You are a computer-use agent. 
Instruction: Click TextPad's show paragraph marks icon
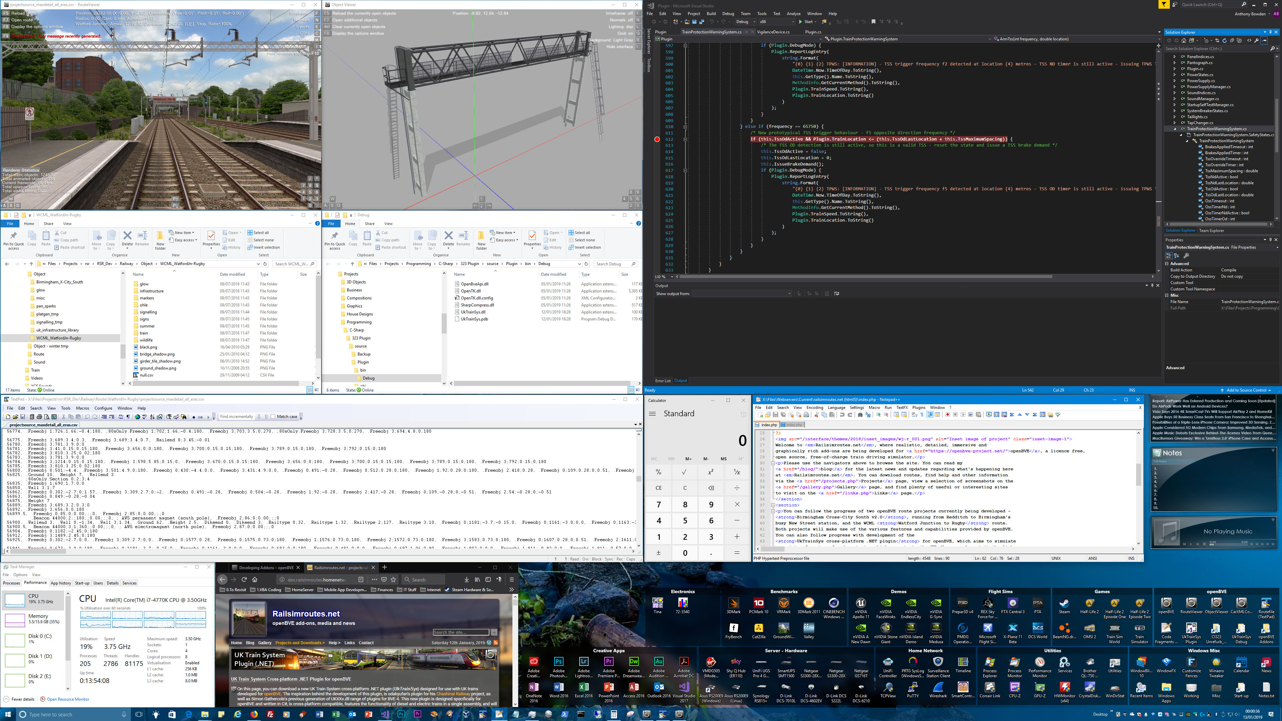coord(128,417)
